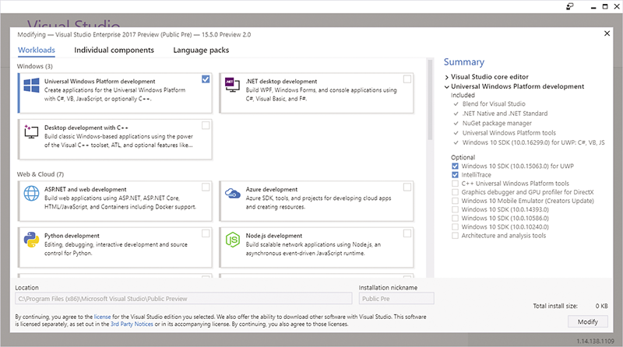Check Windows 10 SDK (10.0.10586.0)

click(x=455, y=219)
